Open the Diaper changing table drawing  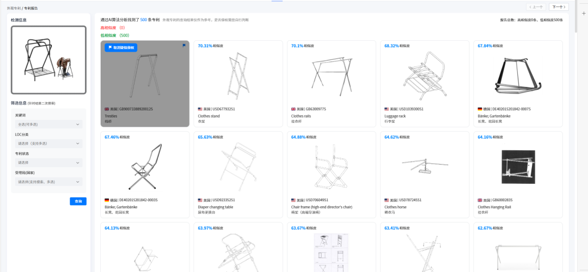point(238,167)
